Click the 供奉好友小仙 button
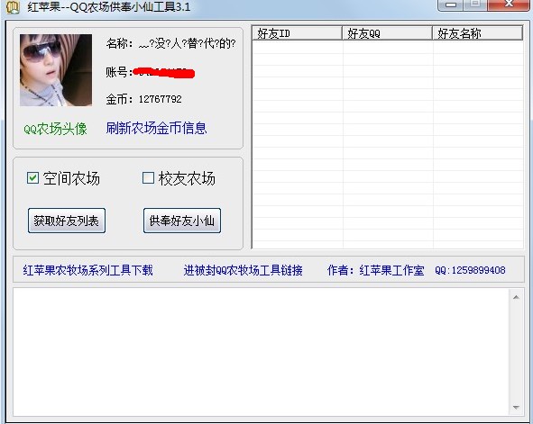Viewport: 533px width, 424px height. pyautogui.click(x=182, y=221)
